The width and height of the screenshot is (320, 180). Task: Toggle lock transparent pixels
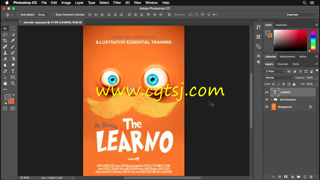click(273, 84)
